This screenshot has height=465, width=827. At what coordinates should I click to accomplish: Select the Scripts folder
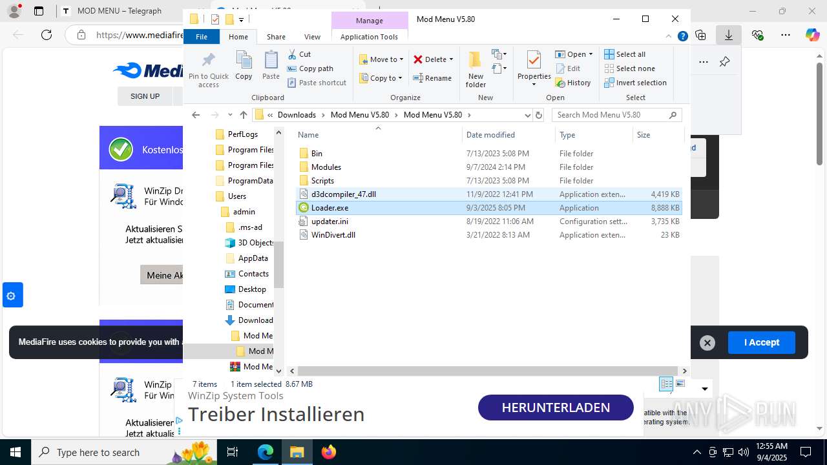point(489,181)
